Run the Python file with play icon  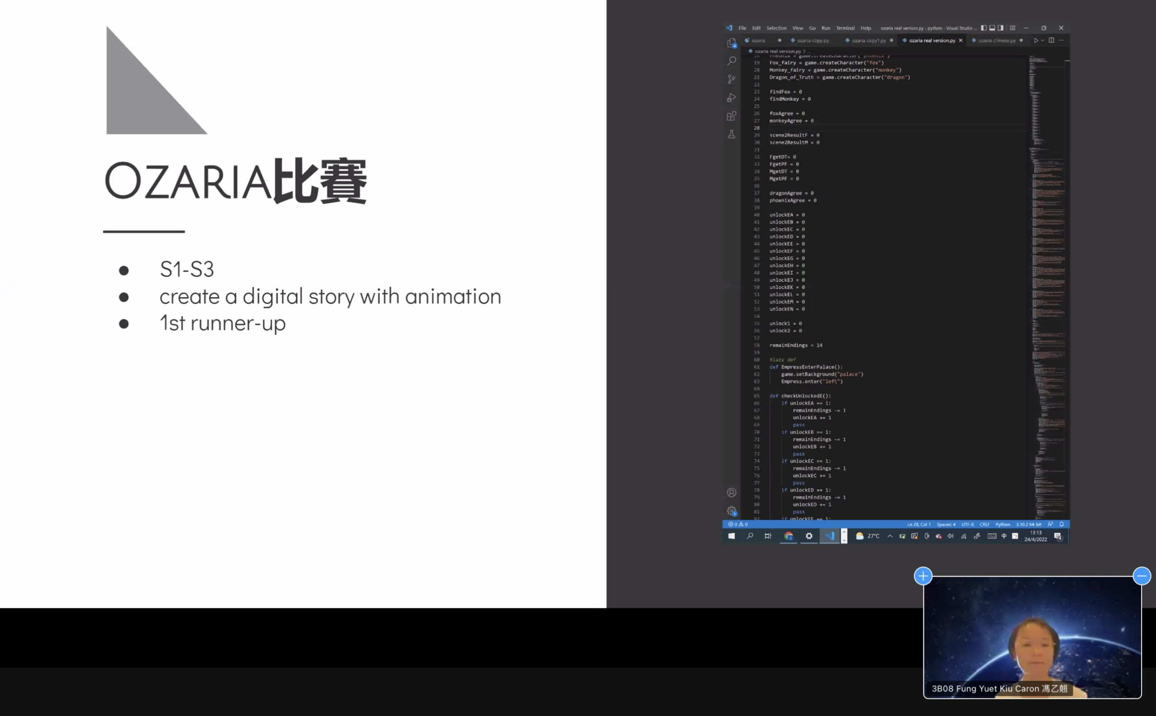1036,40
